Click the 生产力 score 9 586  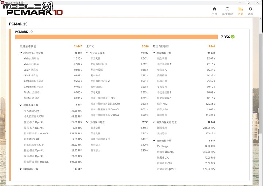[x=145, y=46]
